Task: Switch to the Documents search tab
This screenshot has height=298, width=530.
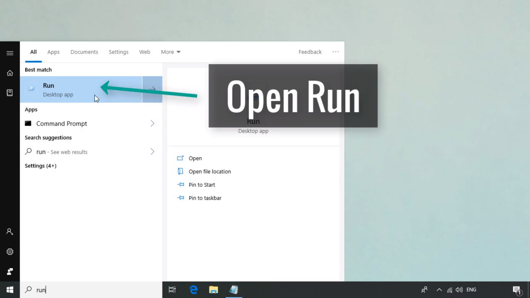Action: point(84,52)
